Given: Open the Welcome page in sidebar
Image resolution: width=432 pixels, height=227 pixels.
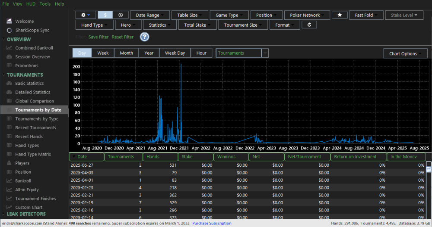Looking at the screenshot, I should click(x=24, y=21).
